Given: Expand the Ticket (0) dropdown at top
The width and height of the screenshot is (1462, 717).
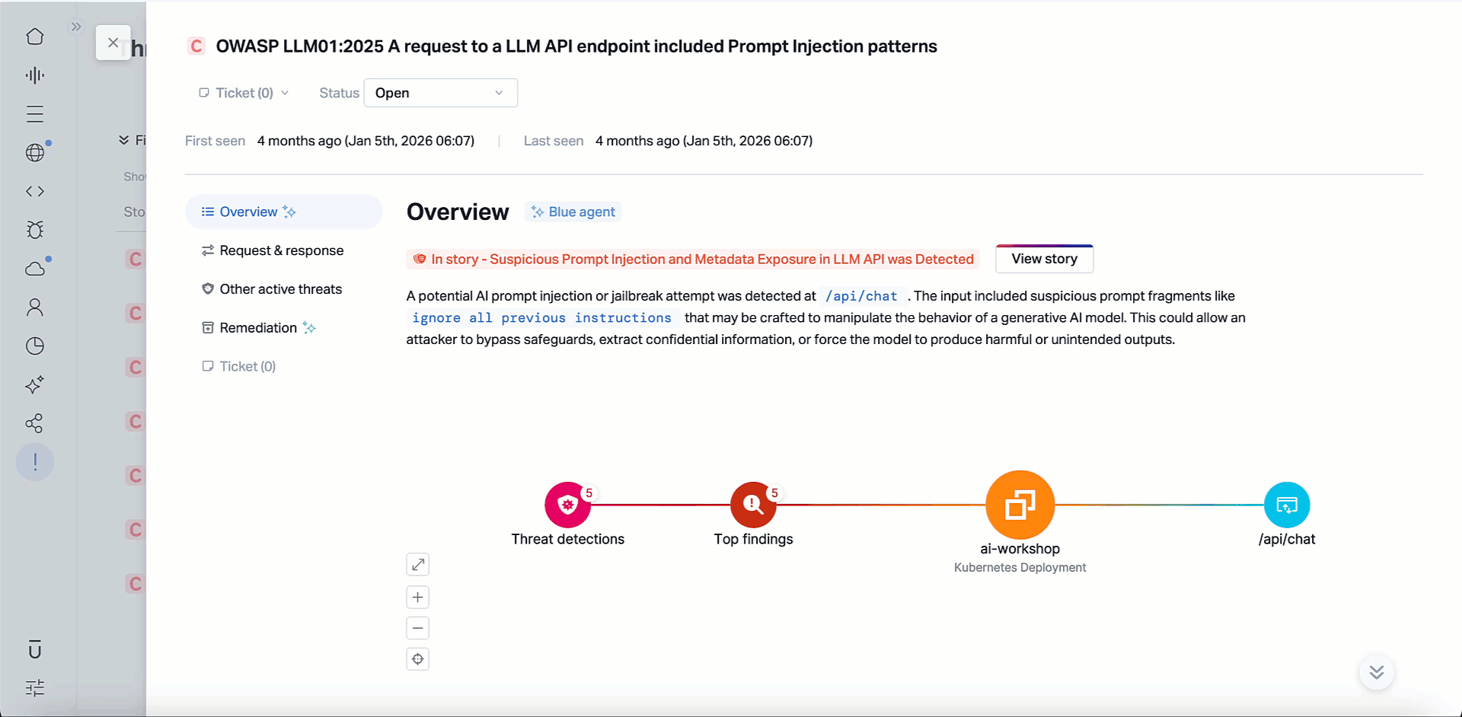Looking at the screenshot, I should click(x=244, y=93).
